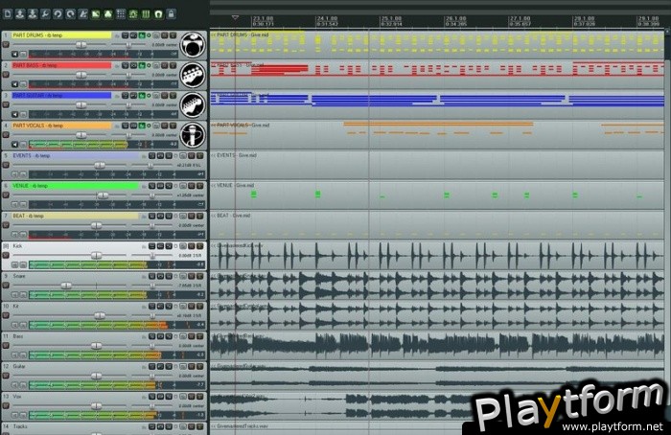This screenshot has width=671, height=435.
Task: Click the Vox track volume fader
Action: pyautogui.click(x=96, y=405)
